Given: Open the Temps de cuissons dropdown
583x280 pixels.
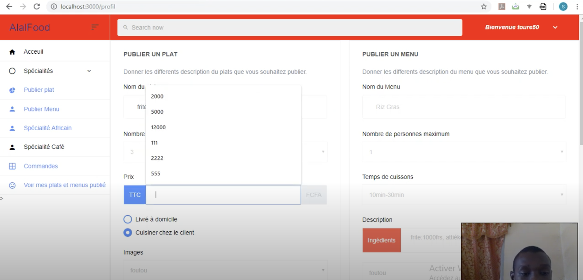Looking at the screenshot, I should 464,195.
